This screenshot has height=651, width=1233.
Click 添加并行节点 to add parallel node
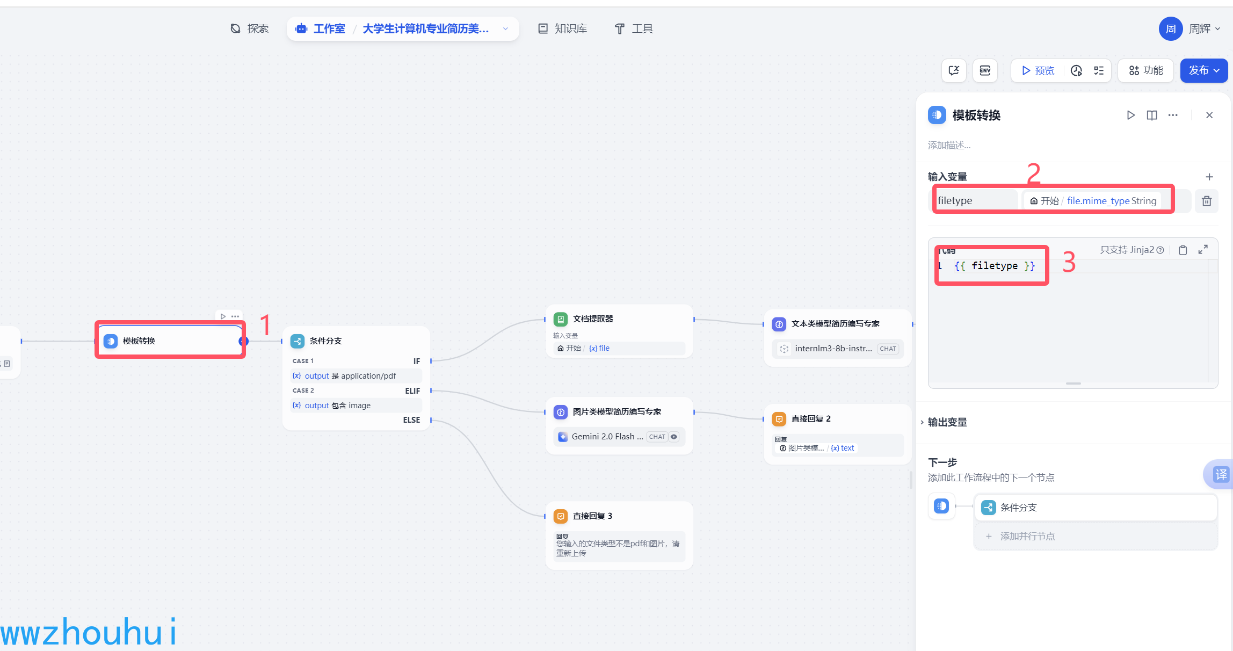point(1027,536)
